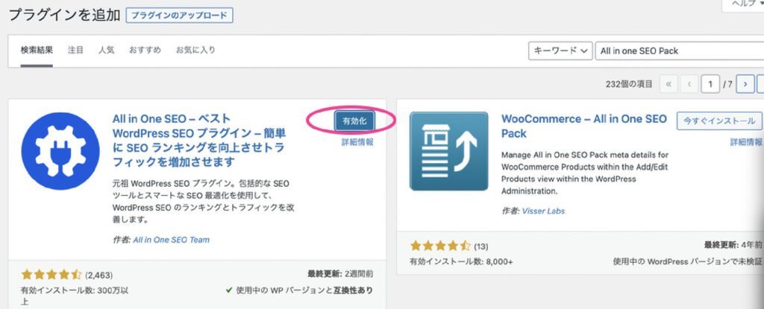Open the お気に入り tab

click(x=195, y=50)
